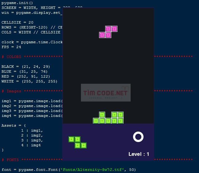The image size is (199, 173).
Task: Click the 'Fonts/Alternity-8w7J.ttf' string
Action: click(x=92, y=170)
